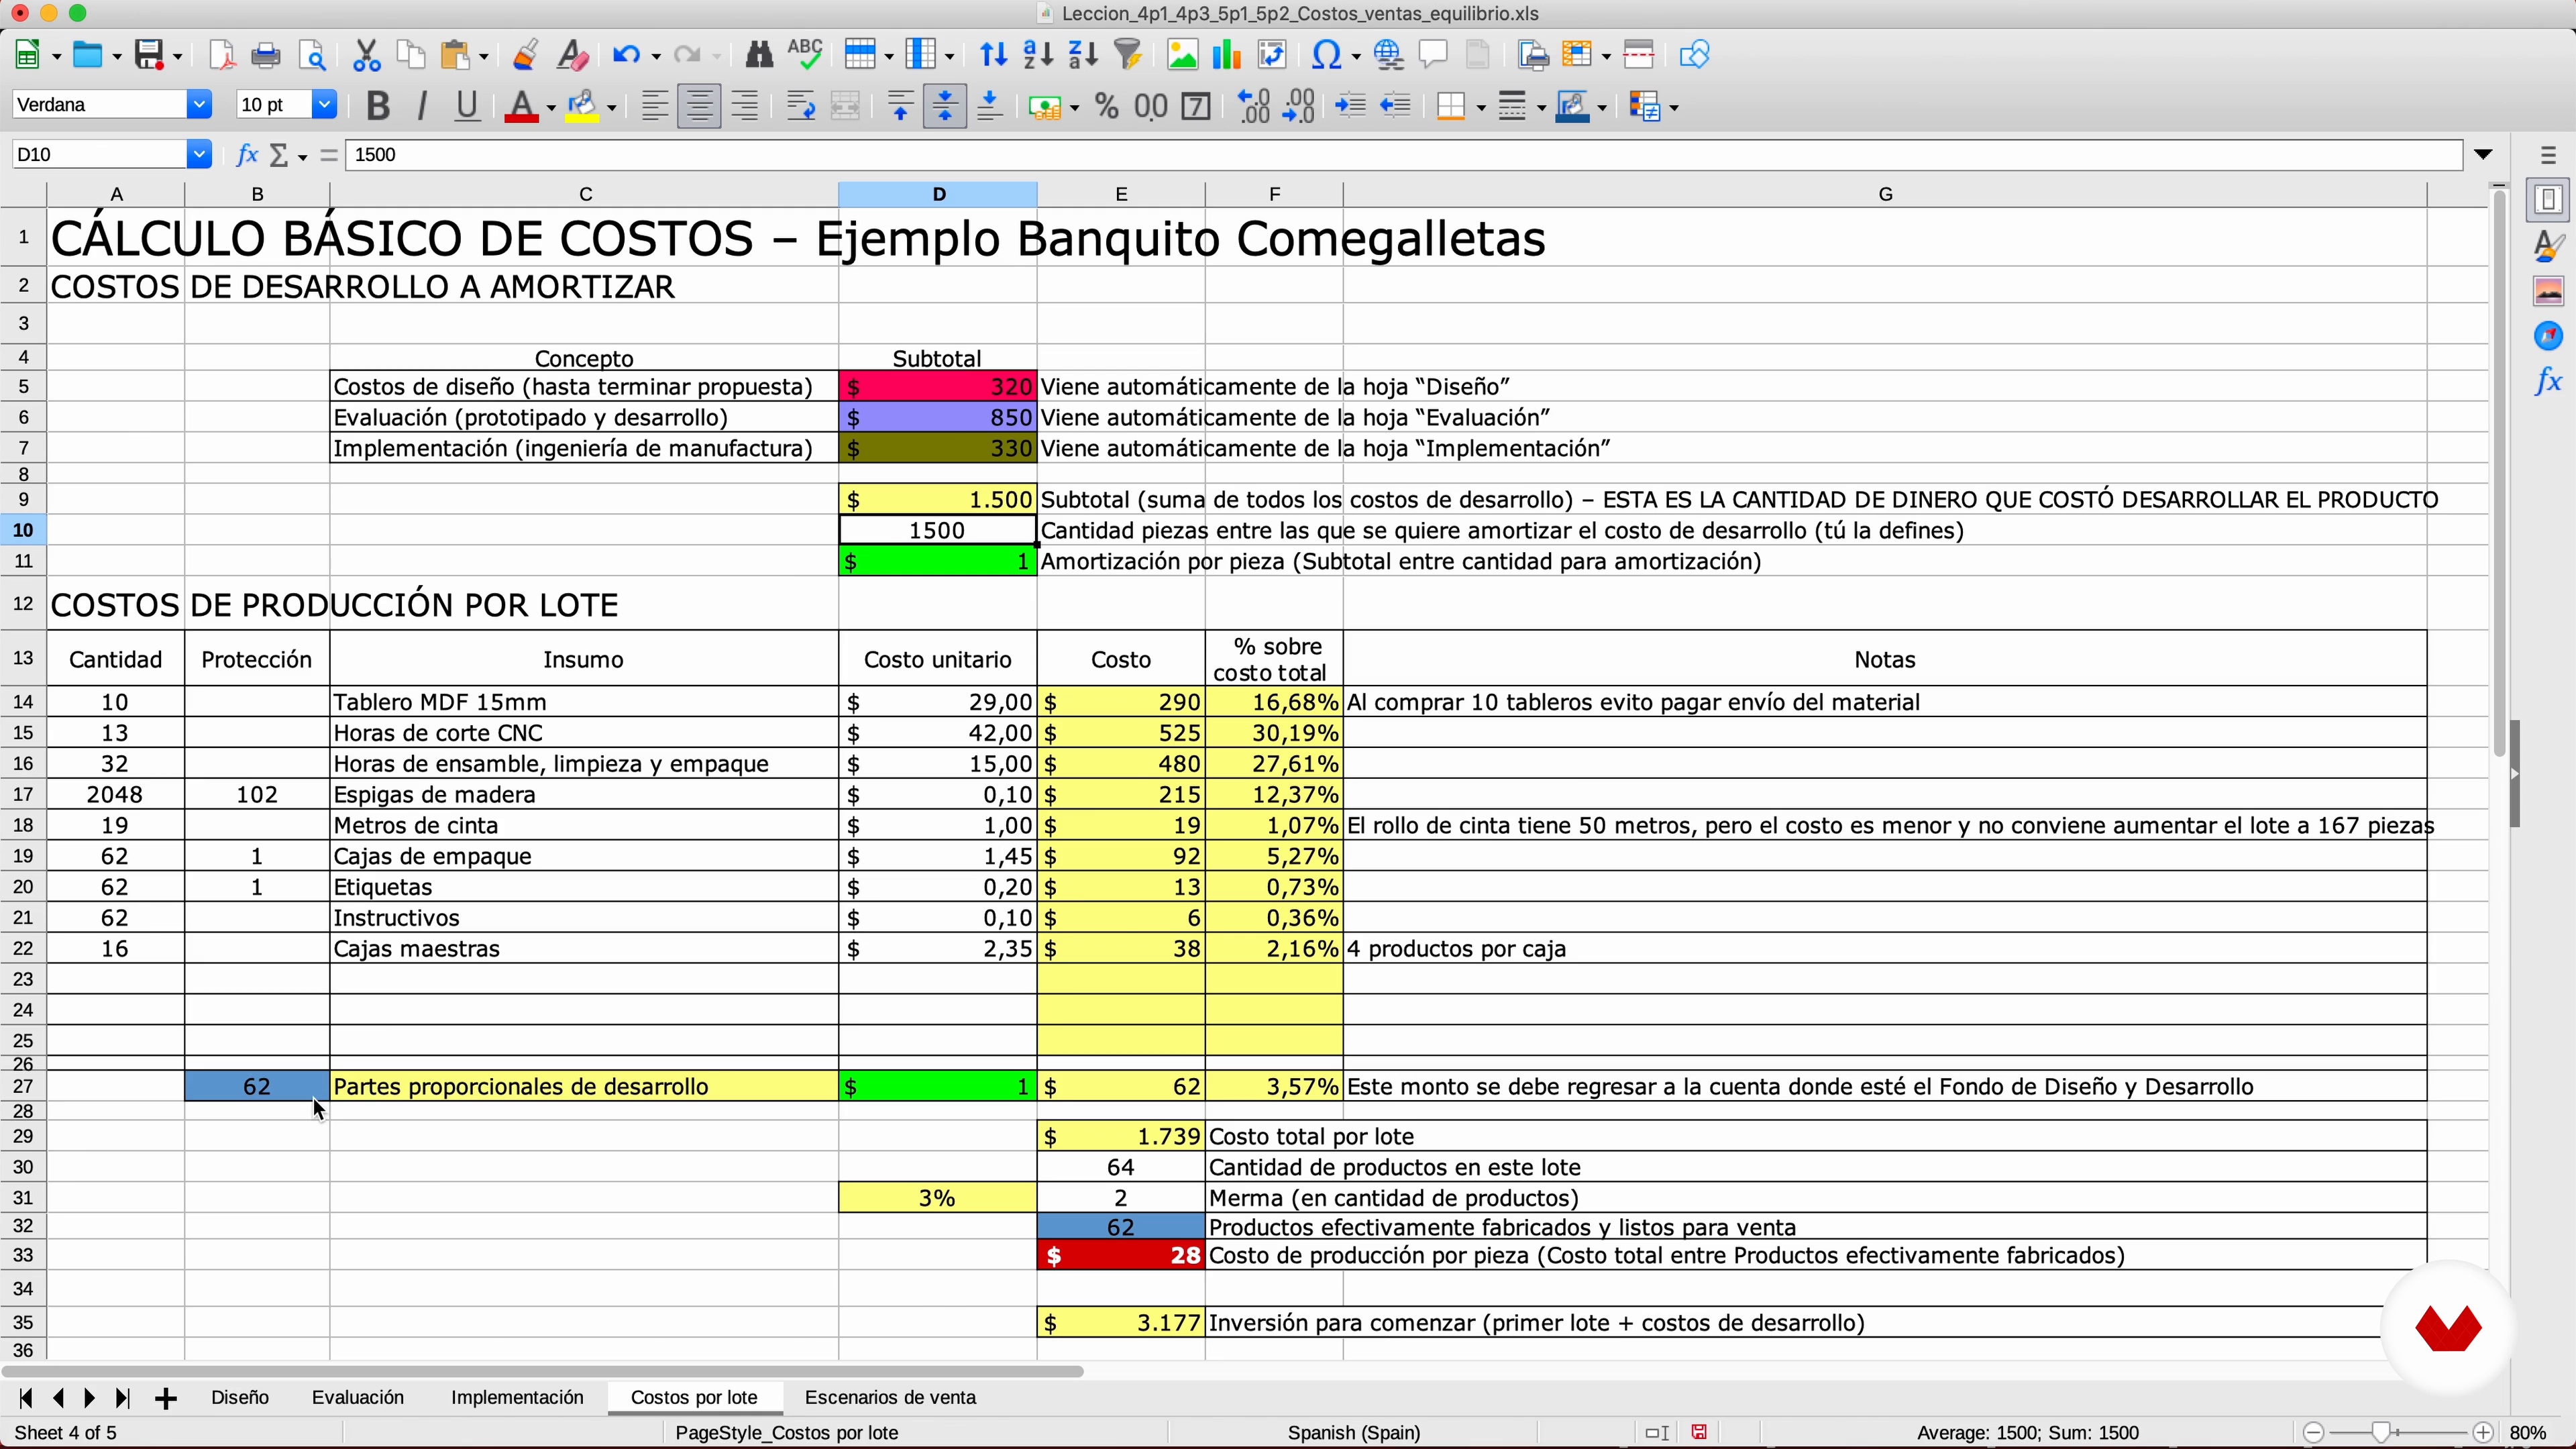Screen dimensions: 2576x1449
Task: Select the Costos por lote sheet tab
Action: click(x=694, y=1398)
